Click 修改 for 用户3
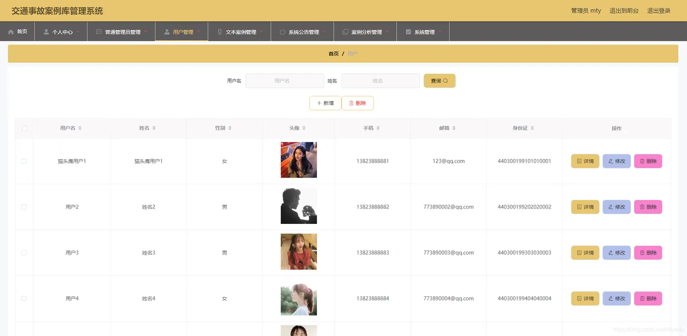The width and height of the screenshot is (687, 336). tap(617, 253)
